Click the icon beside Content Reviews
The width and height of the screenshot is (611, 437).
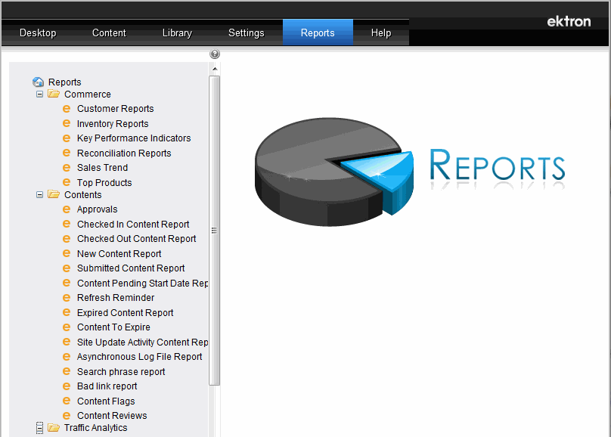[x=67, y=416]
